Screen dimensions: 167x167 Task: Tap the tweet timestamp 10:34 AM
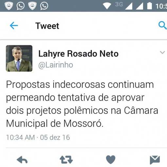coord(21,137)
